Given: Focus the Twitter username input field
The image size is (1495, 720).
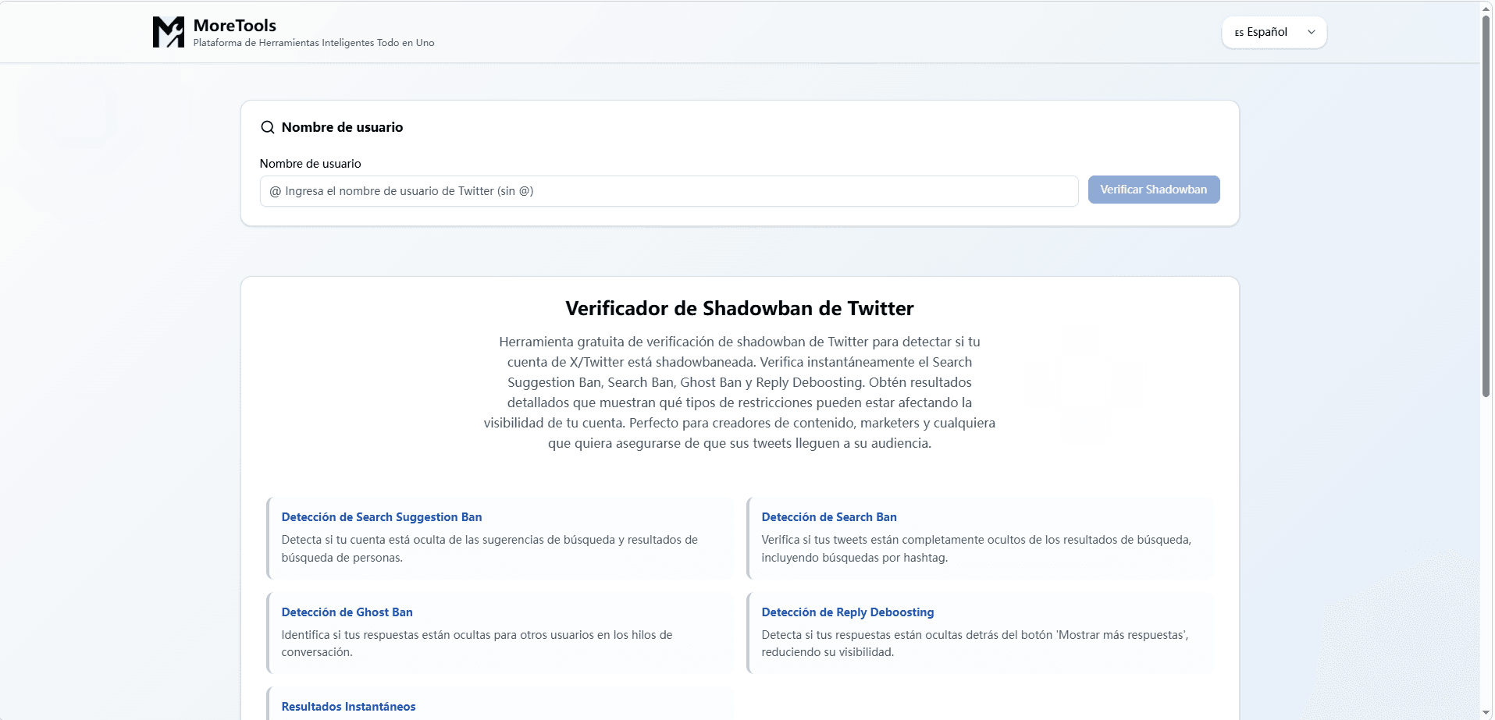Looking at the screenshot, I should point(668,191).
